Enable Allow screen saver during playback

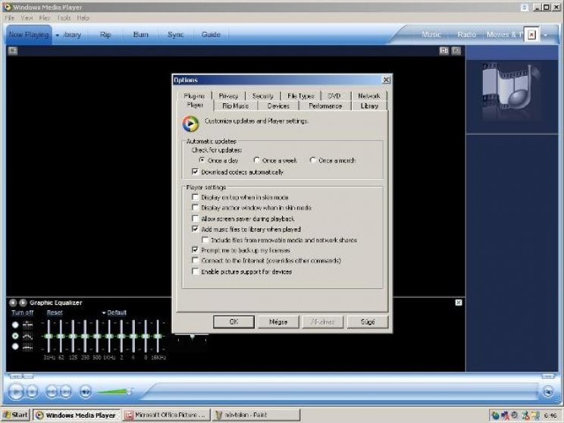[x=196, y=218]
